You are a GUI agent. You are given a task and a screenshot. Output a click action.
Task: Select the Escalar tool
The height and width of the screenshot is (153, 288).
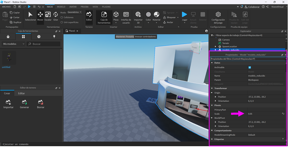(48, 16)
